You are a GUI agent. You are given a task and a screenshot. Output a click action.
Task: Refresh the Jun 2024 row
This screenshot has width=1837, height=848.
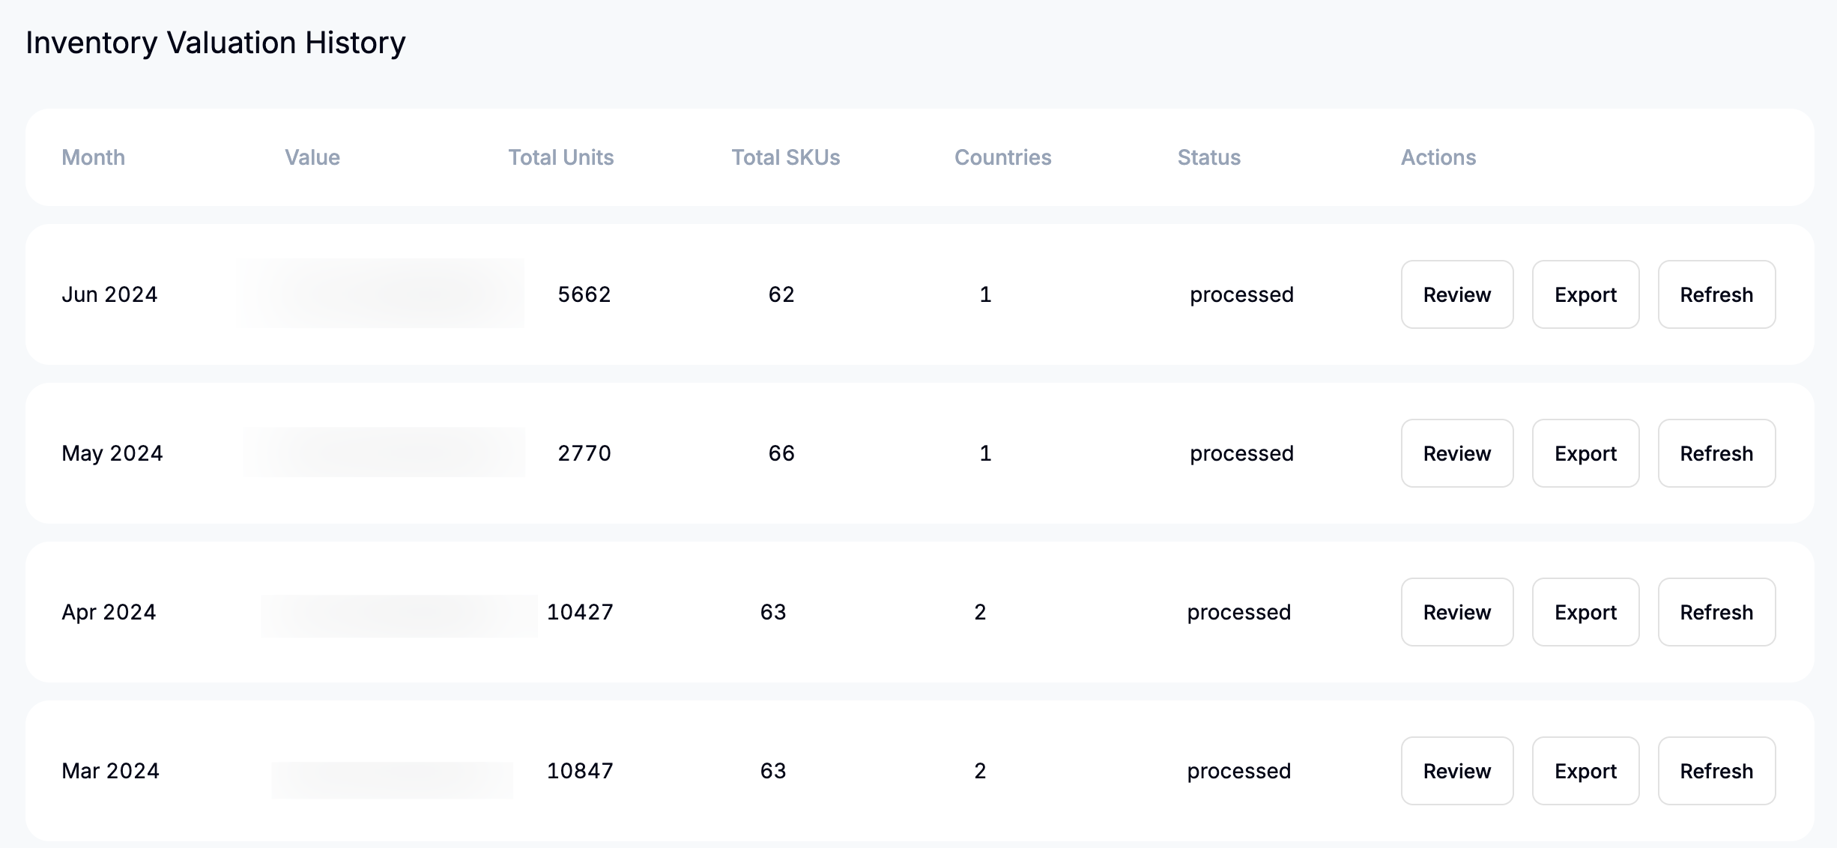1716,294
